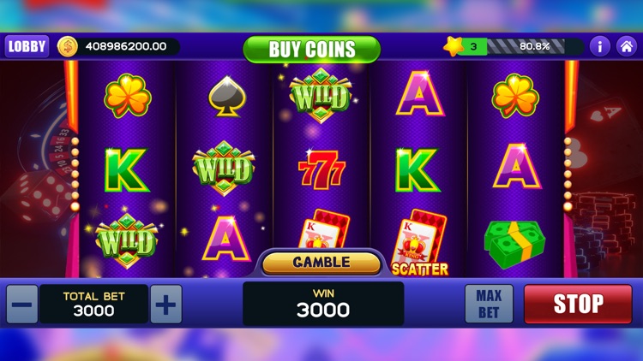
Task: Return to the Lobby
Action: 27,46
